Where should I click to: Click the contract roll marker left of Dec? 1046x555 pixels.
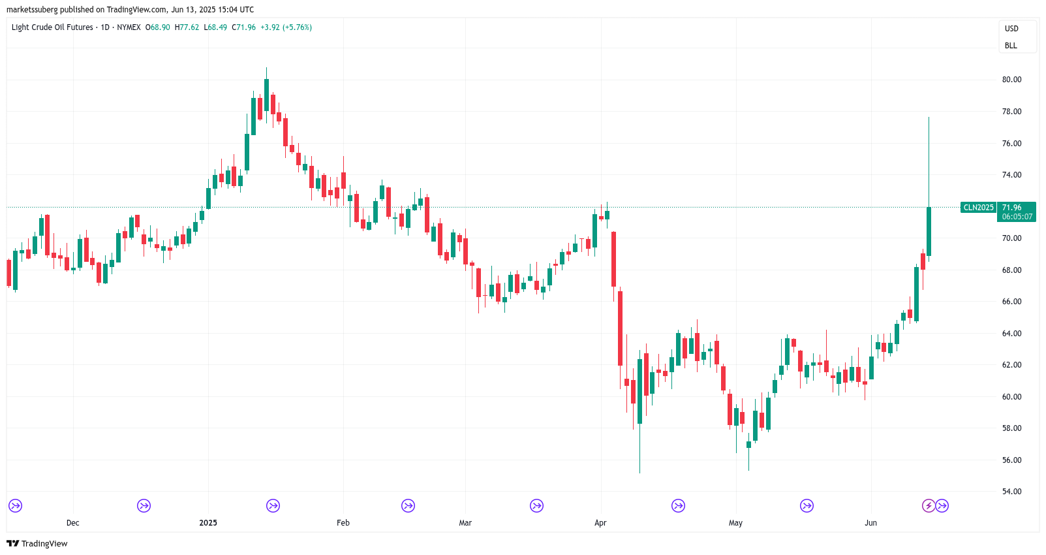(x=16, y=505)
